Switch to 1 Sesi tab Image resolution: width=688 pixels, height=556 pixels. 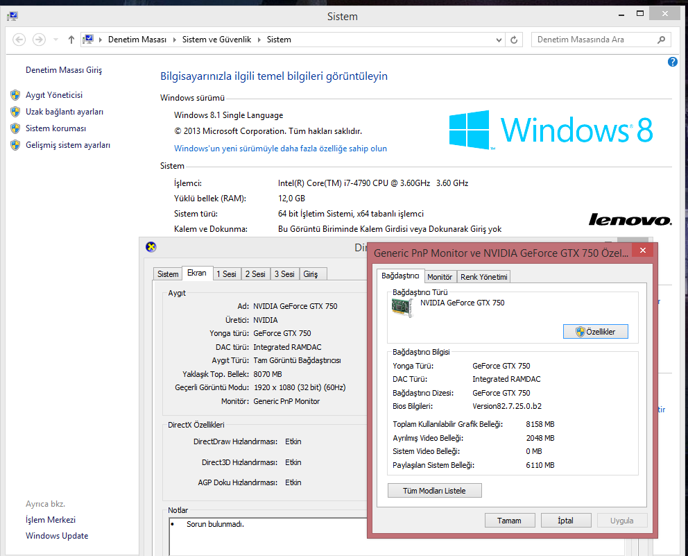(226, 274)
